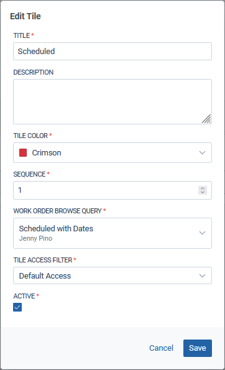225x370 pixels.
Task: Click inside the Description text area
Action: 112,102
